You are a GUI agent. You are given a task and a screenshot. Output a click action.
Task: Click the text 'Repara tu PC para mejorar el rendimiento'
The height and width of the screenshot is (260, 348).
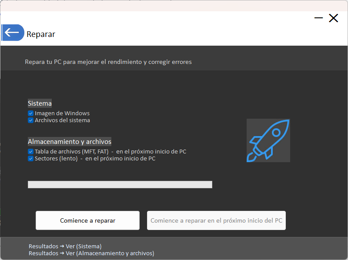[x=83, y=62]
